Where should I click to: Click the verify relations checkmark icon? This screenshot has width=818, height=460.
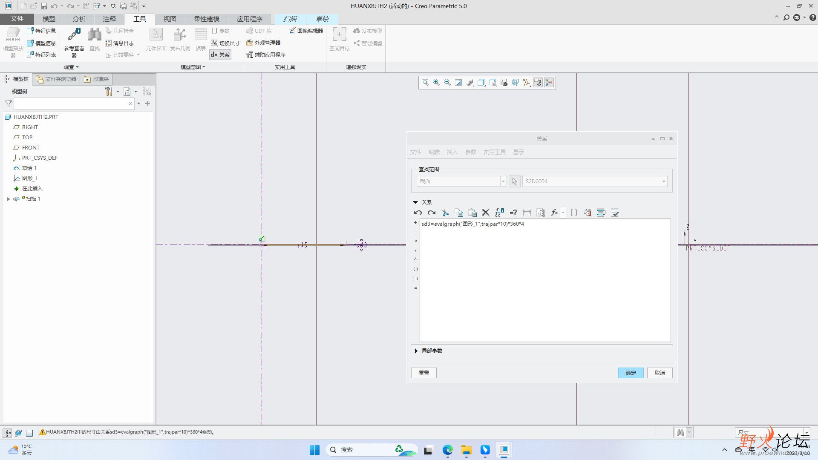(x=615, y=213)
